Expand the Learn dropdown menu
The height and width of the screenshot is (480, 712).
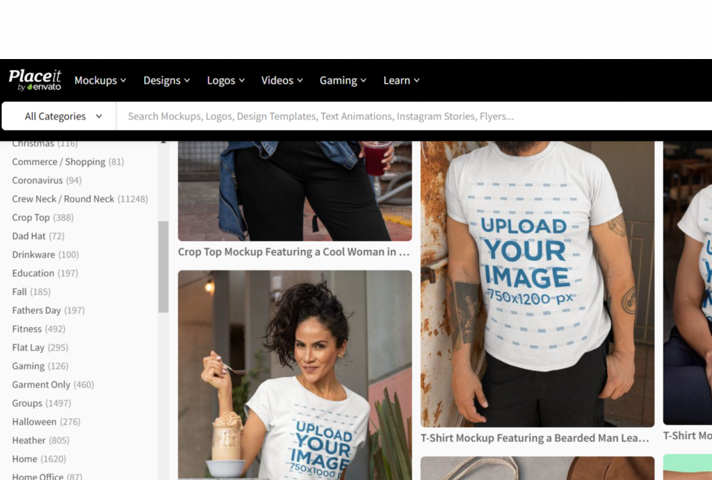coord(401,81)
